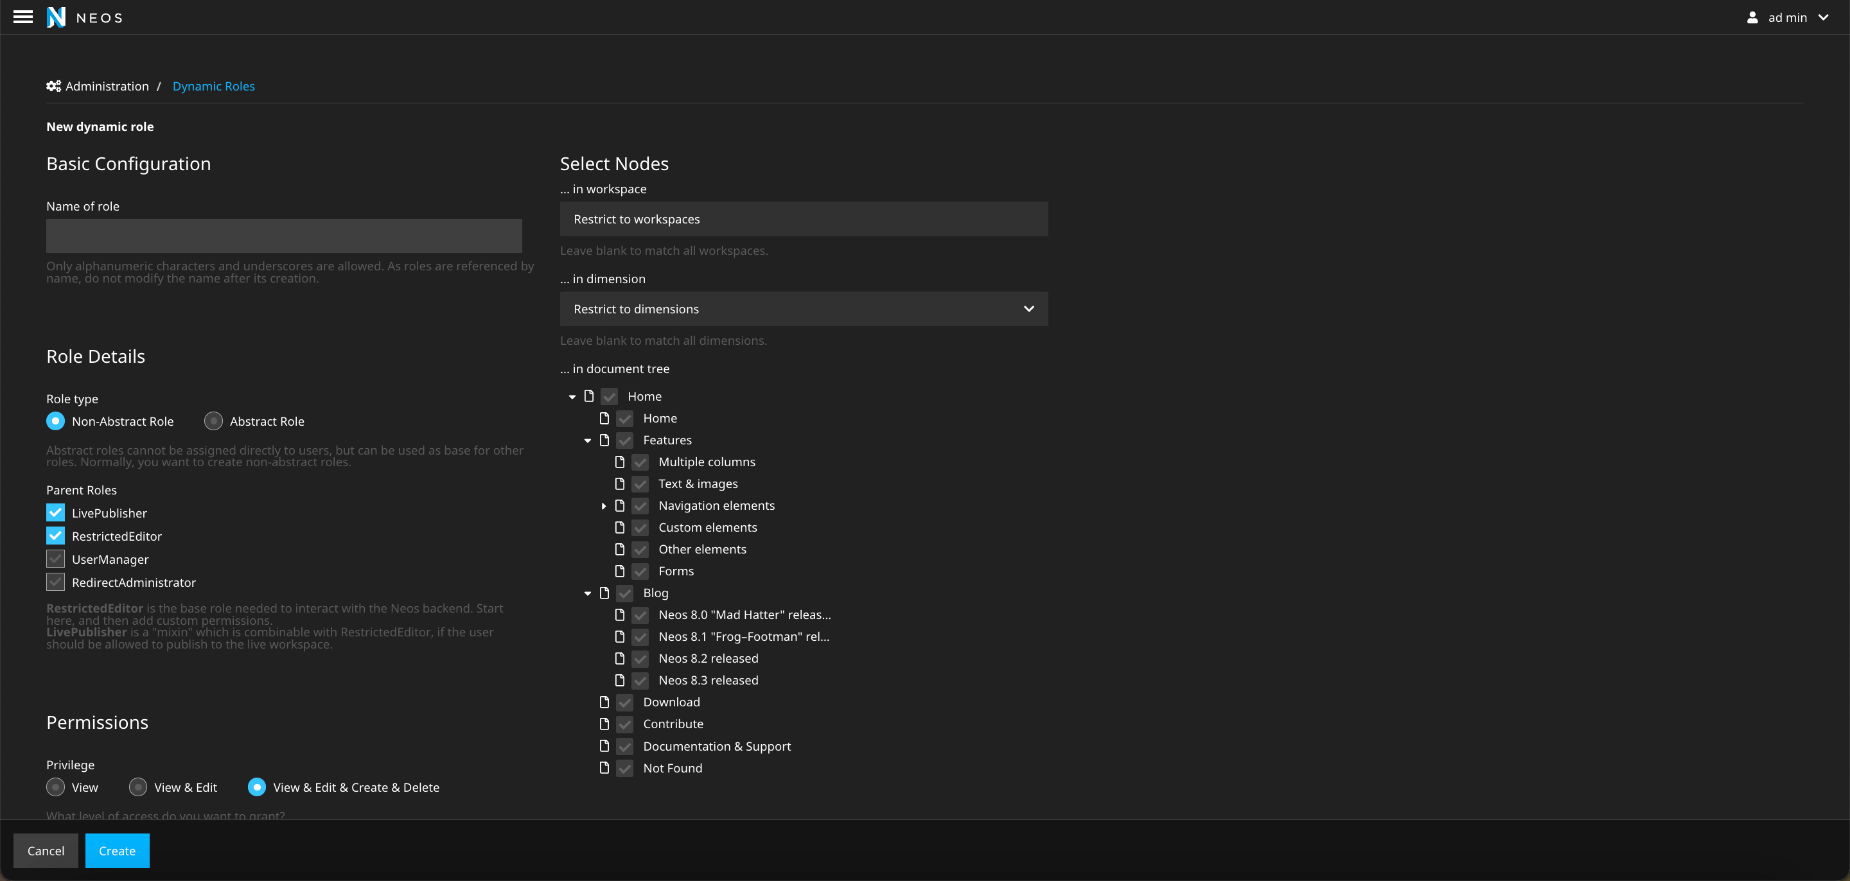Screen dimensions: 1850x881
Task: Tick the Forms node checkbox
Action: point(640,571)
